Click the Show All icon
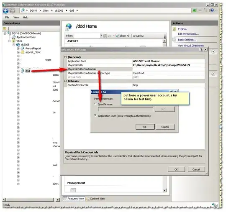This screenshot has width=226, height=212. (117, 36)
